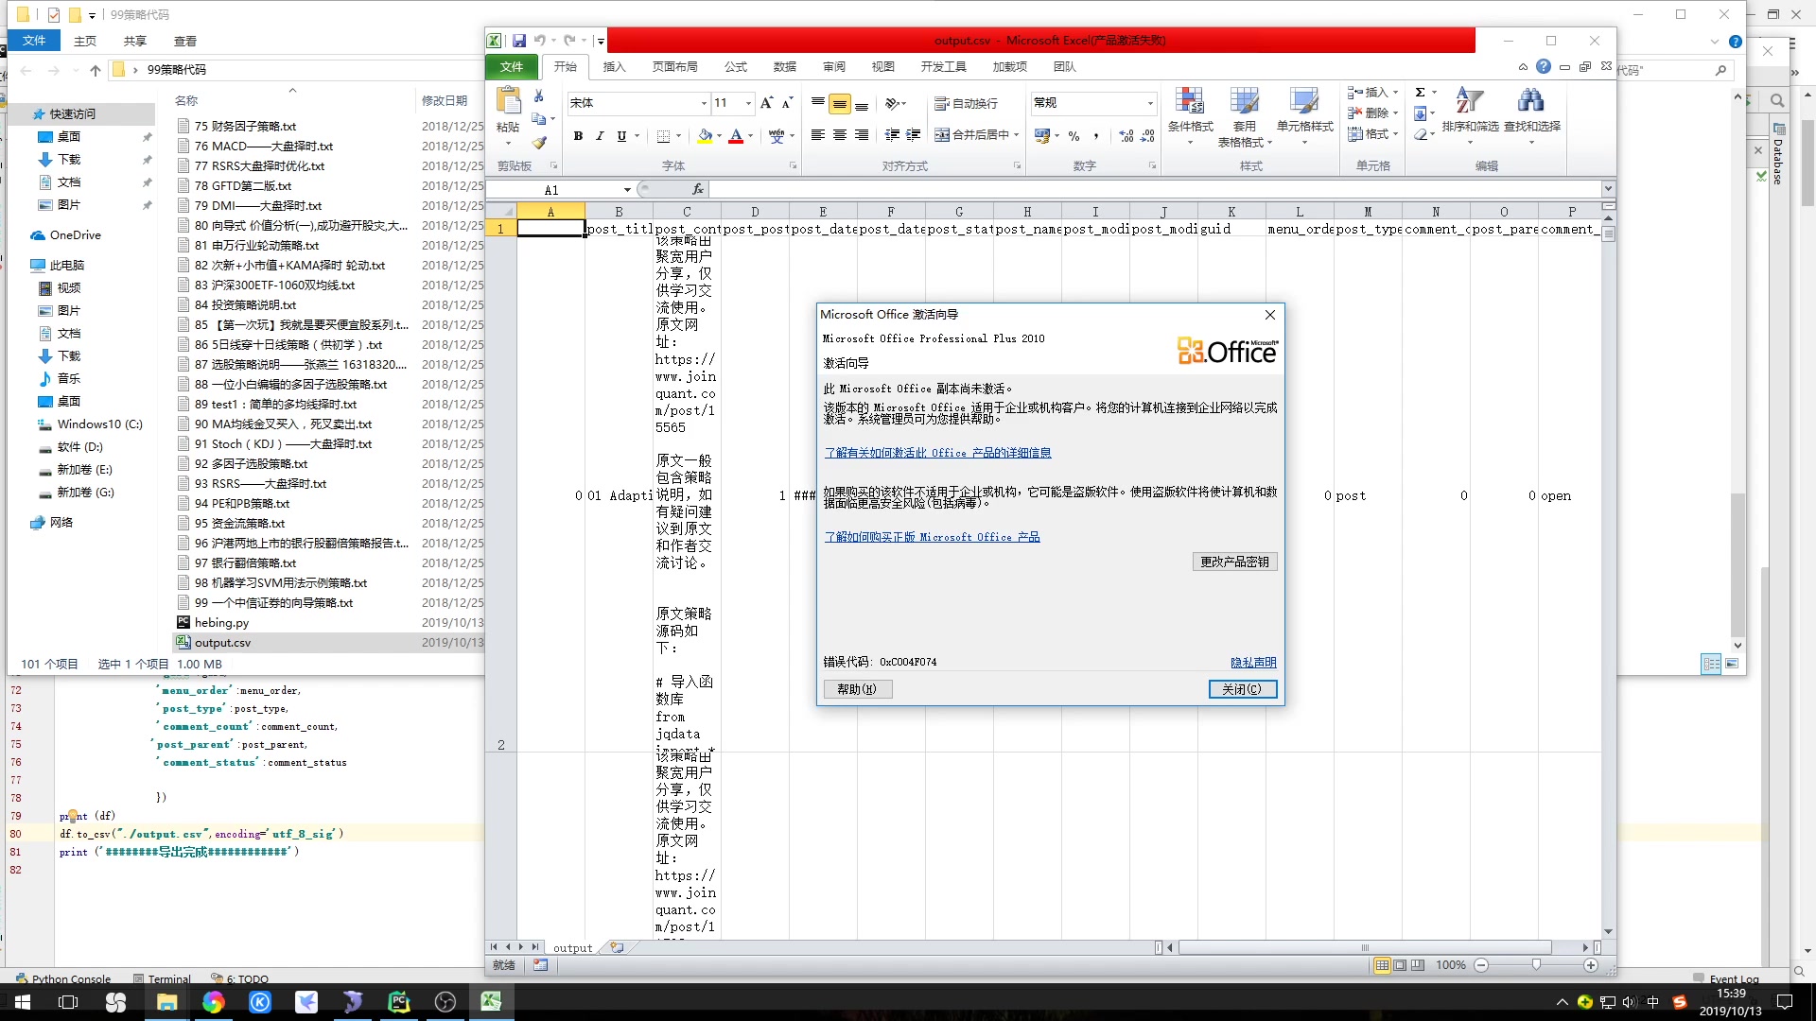Screen dimensions: 1816x1021
Task: Click the insert function fx icon
Action: 698,189
